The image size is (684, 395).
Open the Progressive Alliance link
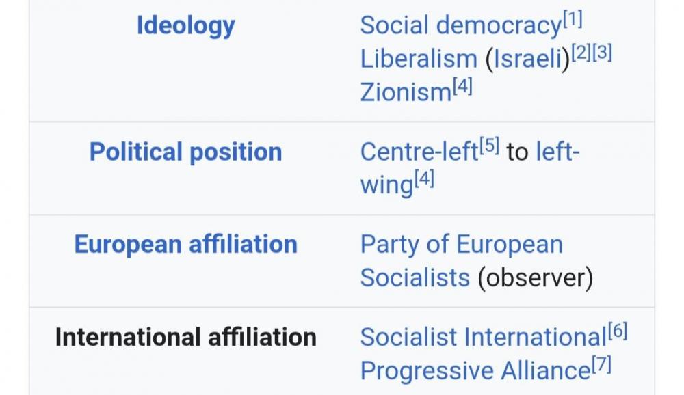pyautogui.click(x=475, y=370)
